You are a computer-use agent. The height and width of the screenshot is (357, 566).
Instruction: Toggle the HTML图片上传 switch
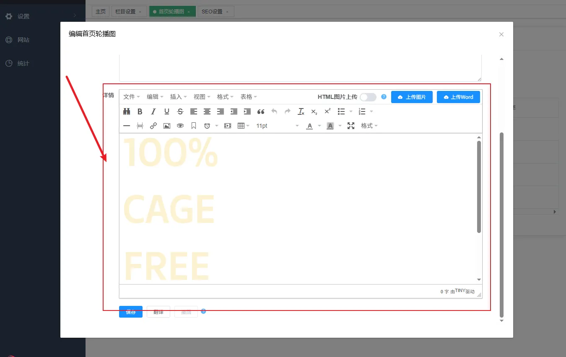click(x=368, y=97)
